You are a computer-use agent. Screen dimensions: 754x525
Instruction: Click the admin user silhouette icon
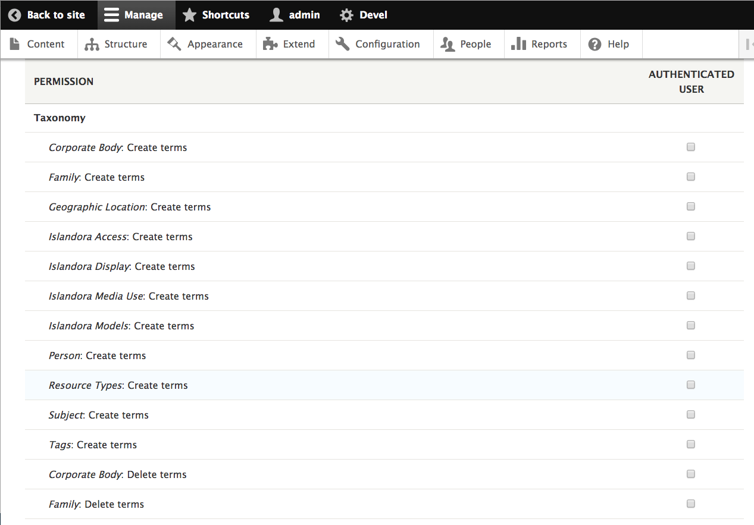click(276, 15)
